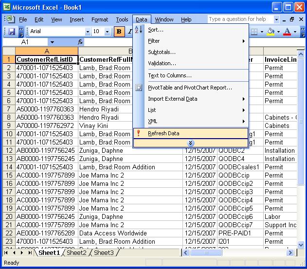Select row 7 header
The image size is (307, 269).
(9, 109)
